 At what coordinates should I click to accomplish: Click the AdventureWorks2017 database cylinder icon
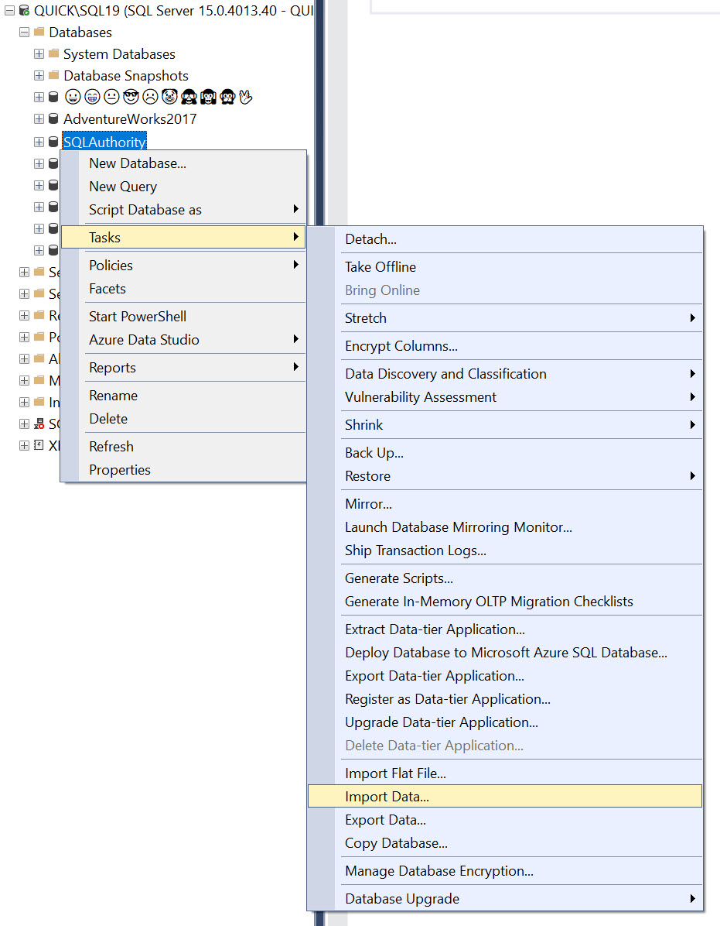tap(53, 118)
